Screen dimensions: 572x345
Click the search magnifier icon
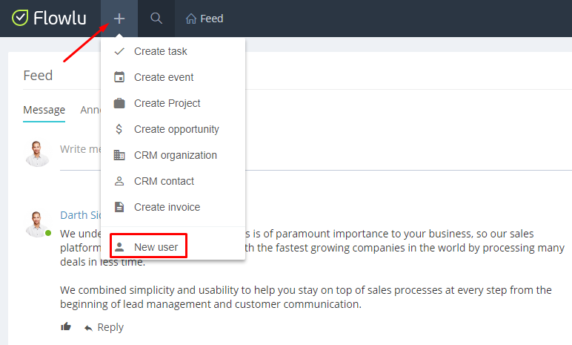156,19
